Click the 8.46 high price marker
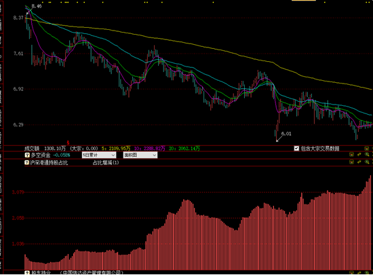This screenshot has width=373, height=275. click(37, 6)
